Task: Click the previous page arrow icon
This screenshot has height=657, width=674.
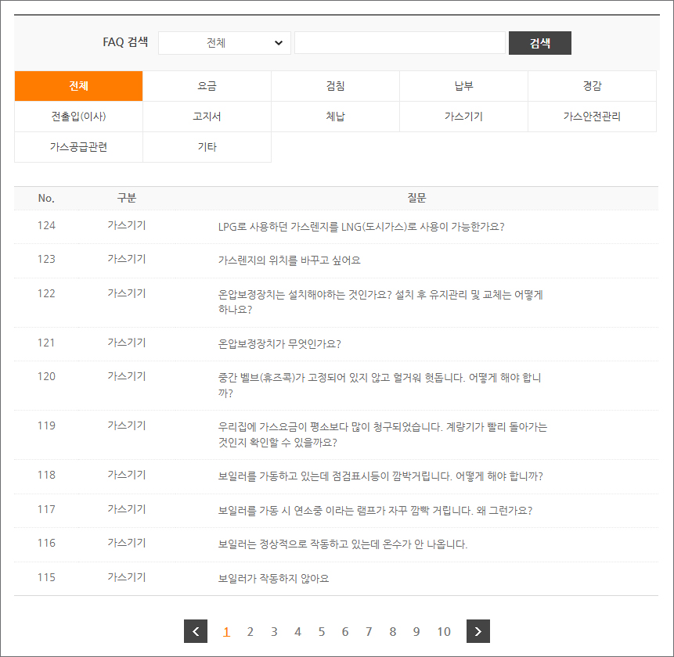Action: click(196, 631)
